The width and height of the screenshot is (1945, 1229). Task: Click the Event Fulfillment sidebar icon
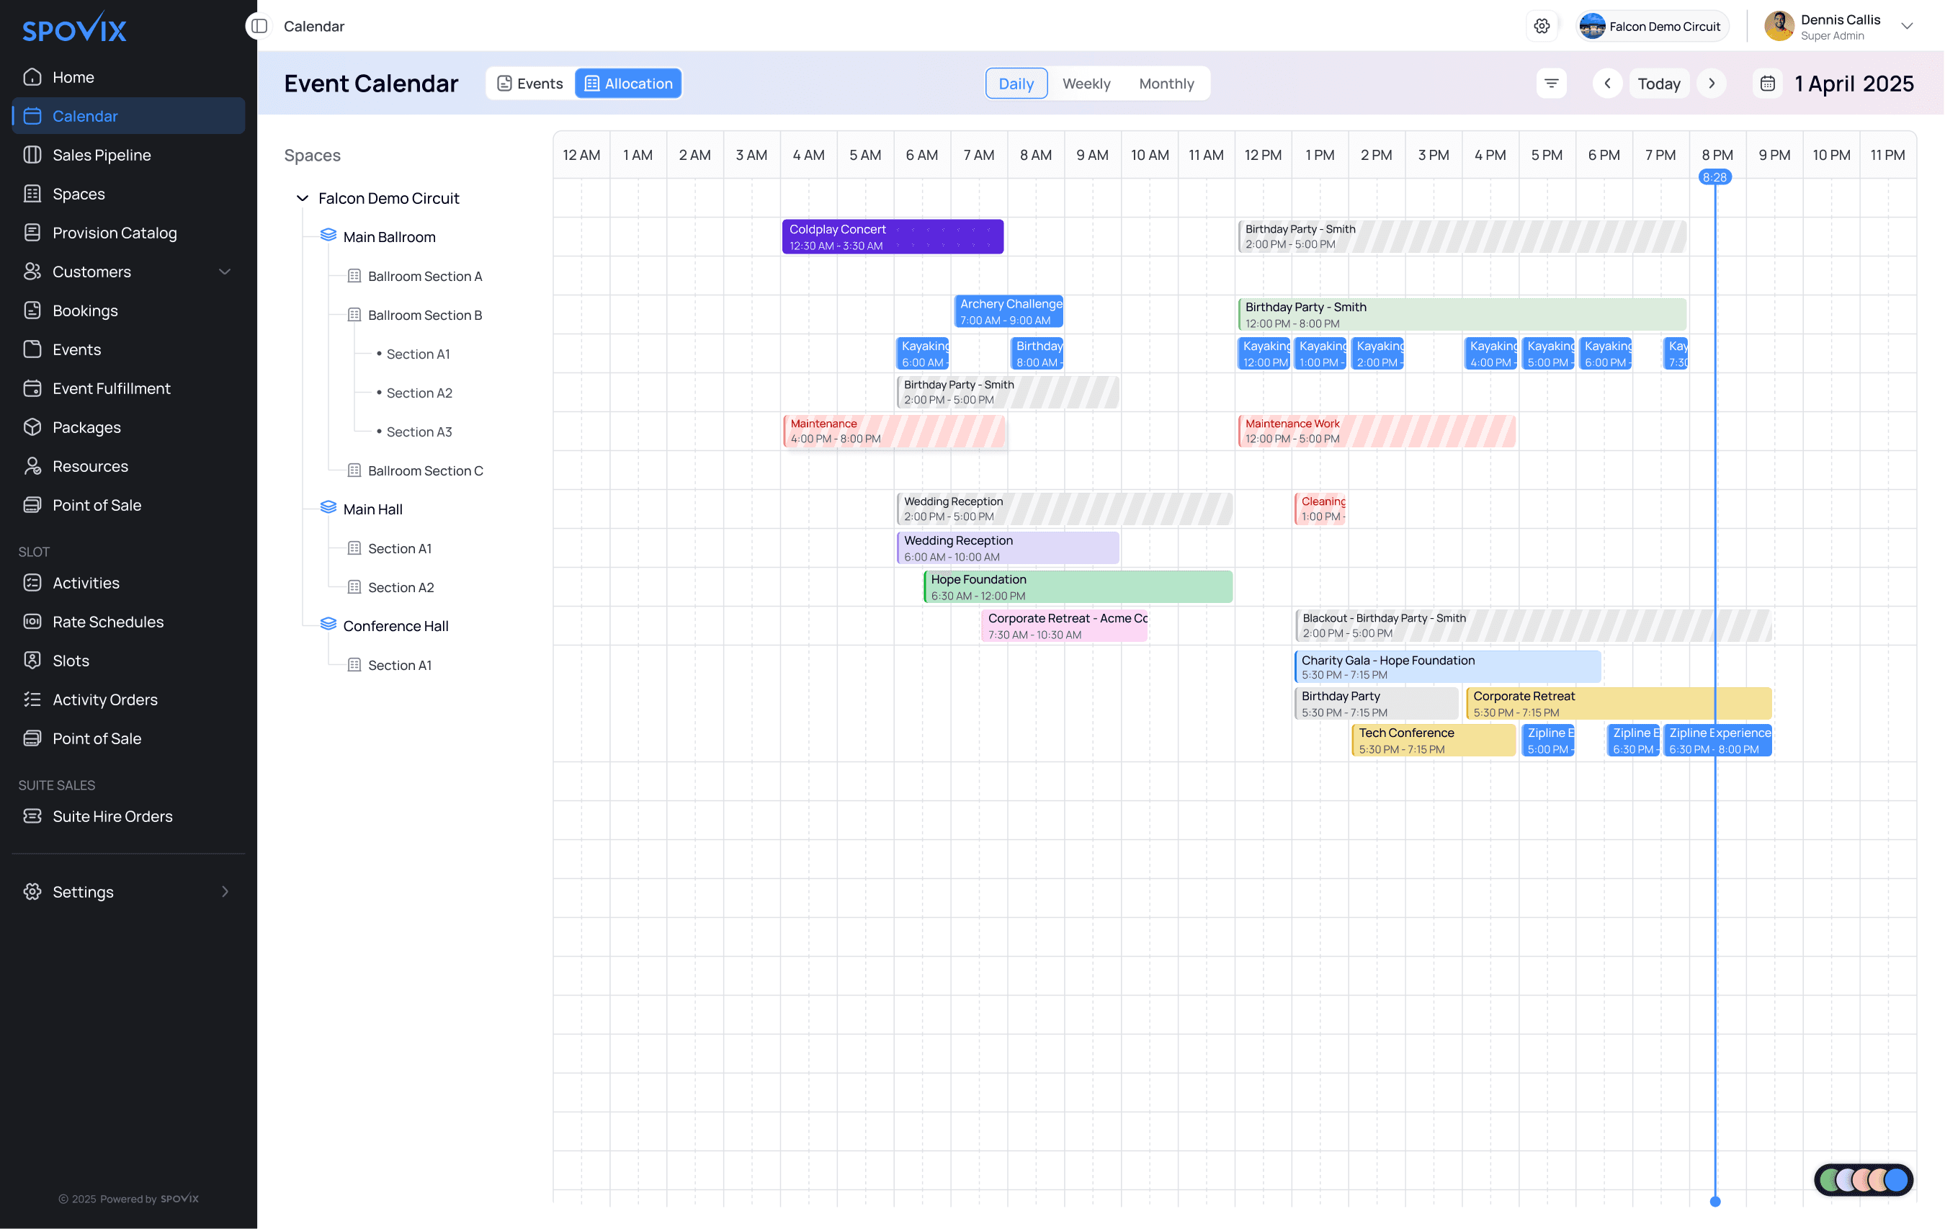point(32,388)
